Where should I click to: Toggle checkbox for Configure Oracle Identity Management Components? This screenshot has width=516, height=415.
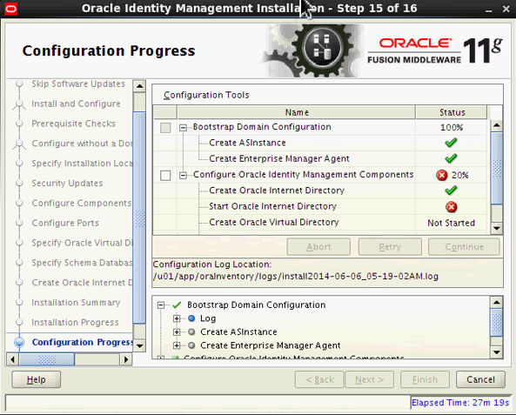[165, 176]
